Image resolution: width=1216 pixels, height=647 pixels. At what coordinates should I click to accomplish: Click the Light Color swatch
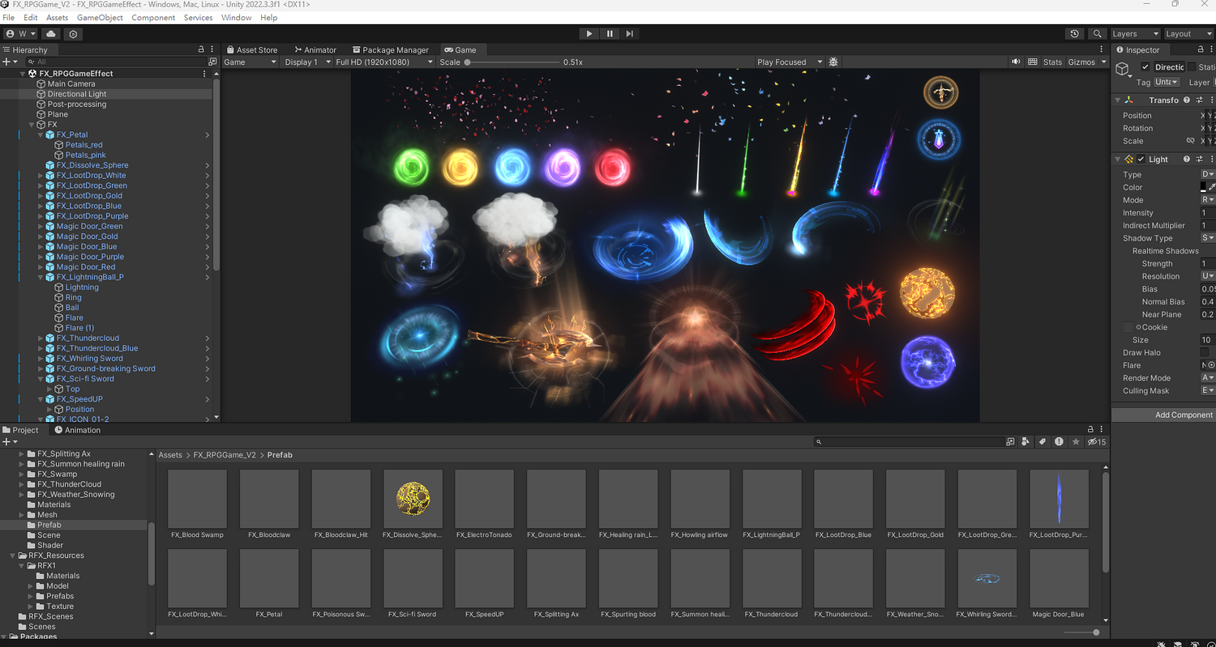click(1203, 187)
